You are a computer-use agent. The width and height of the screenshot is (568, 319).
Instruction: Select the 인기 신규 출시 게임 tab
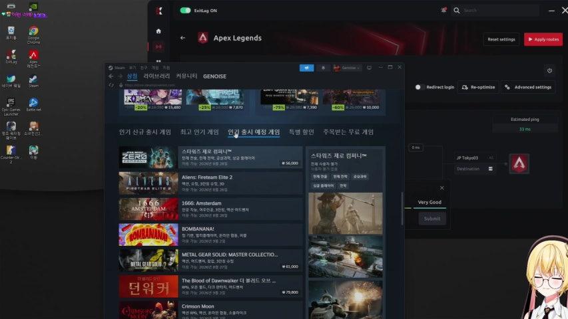point(145,132)
